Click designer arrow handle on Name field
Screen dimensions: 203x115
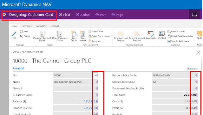click(97, 82)
